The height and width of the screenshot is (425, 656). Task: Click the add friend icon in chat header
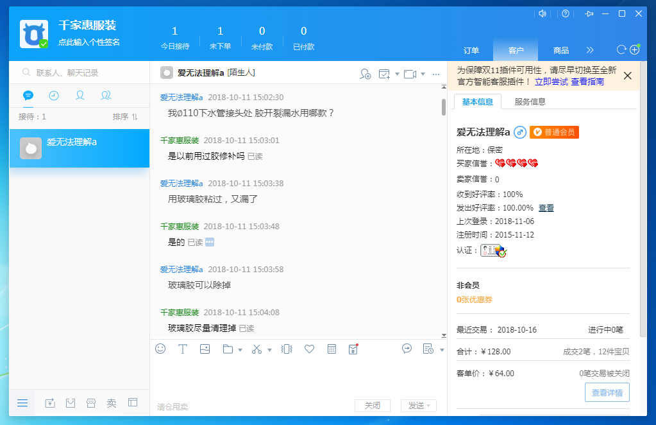coord(366,74)
